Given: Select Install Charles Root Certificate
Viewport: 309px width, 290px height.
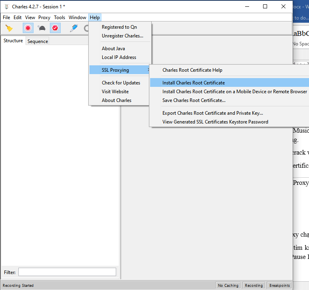Looking at the screenshot, I should [x=194, y=83].
